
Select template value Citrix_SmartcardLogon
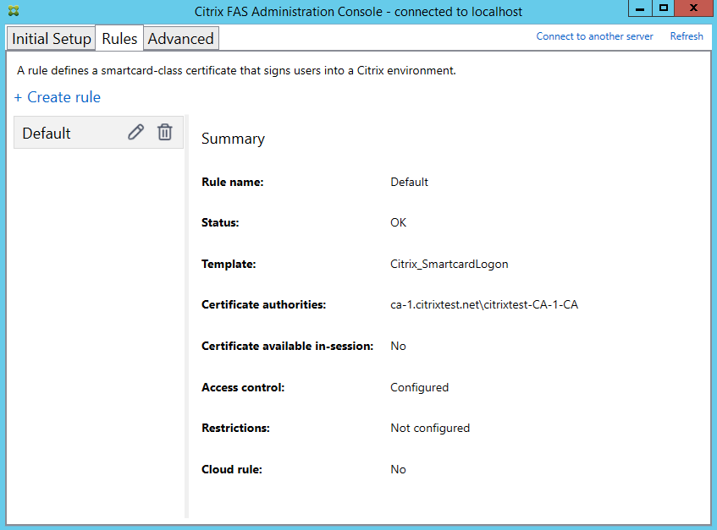(x=449, y=264)
